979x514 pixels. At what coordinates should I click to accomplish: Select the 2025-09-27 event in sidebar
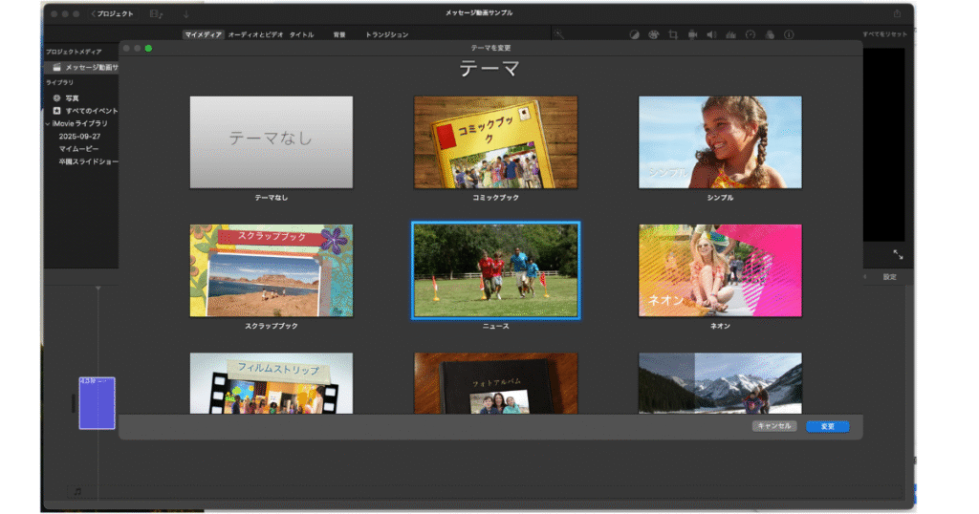[x=79, y=137]
